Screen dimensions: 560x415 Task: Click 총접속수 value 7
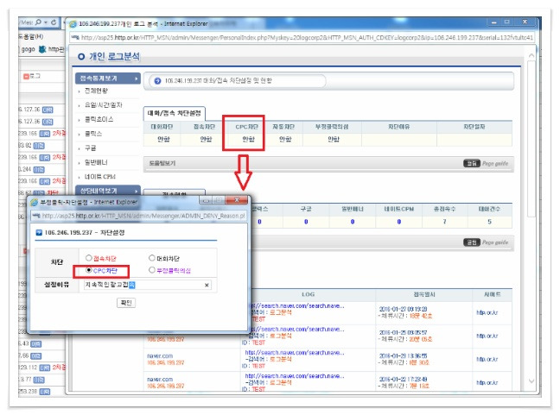445,222
